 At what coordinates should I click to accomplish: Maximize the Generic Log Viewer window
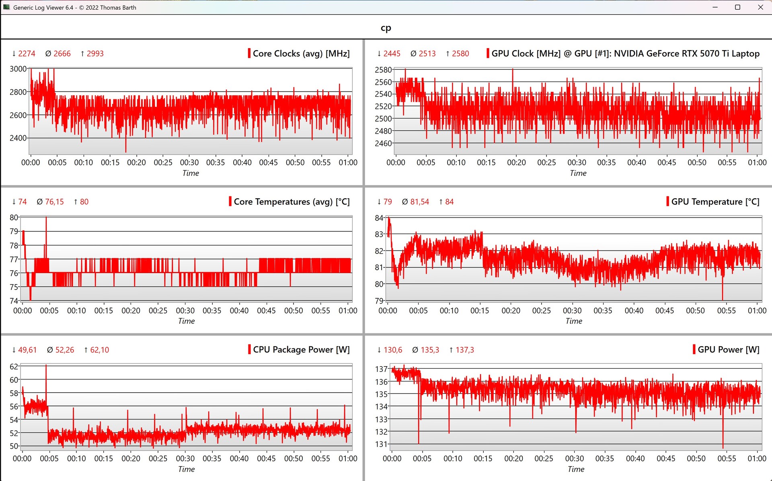737,7
